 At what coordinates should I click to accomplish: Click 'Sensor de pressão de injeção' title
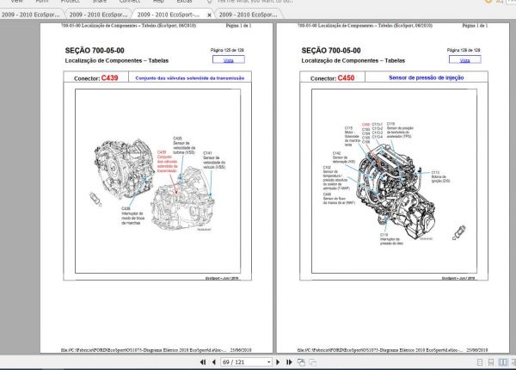click(427, 77)
